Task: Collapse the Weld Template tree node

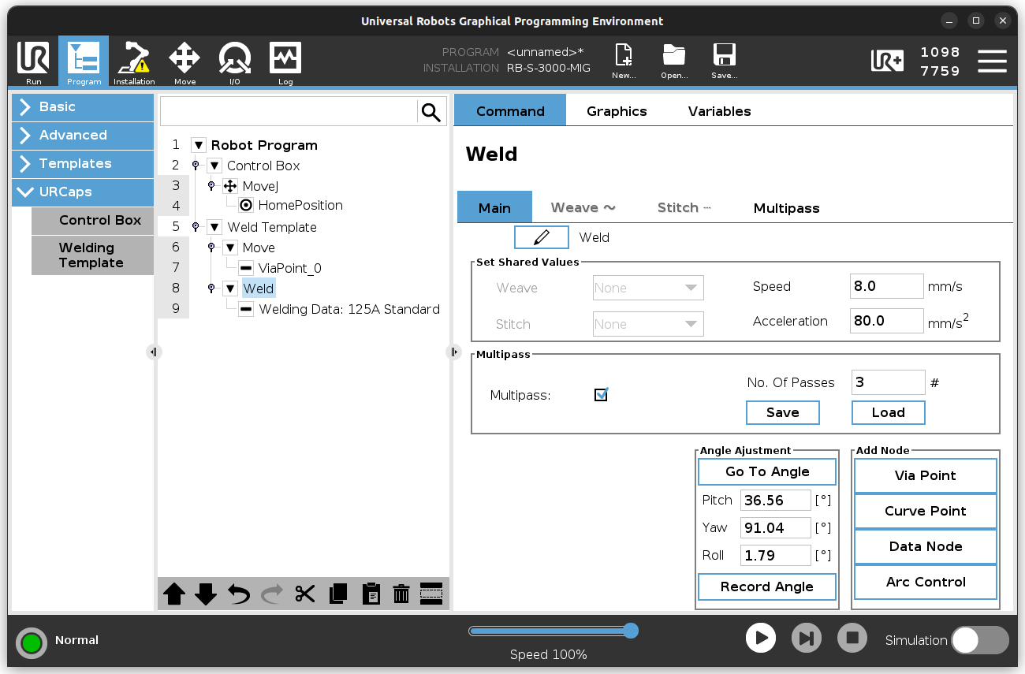Action: [214, 227]
